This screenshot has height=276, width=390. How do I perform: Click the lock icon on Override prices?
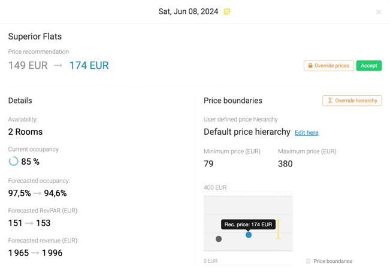310,65
